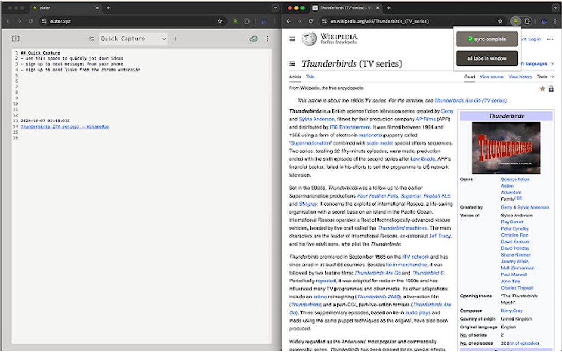Image resolution: width=562 pixels, height=352 pixels.
Task: Reload the Wikipedia page
Action: coord(311,21)
